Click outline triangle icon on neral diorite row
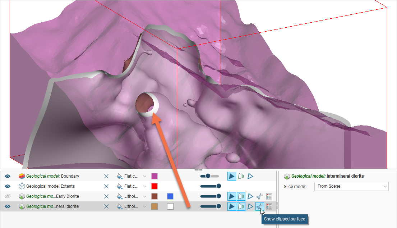Viewport: 397px width, 228px height. [250, 206]
